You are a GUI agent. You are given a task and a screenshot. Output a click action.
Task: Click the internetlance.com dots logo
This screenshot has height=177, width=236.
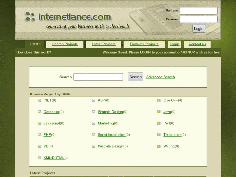pyautogui.click(x=30, y=17)
